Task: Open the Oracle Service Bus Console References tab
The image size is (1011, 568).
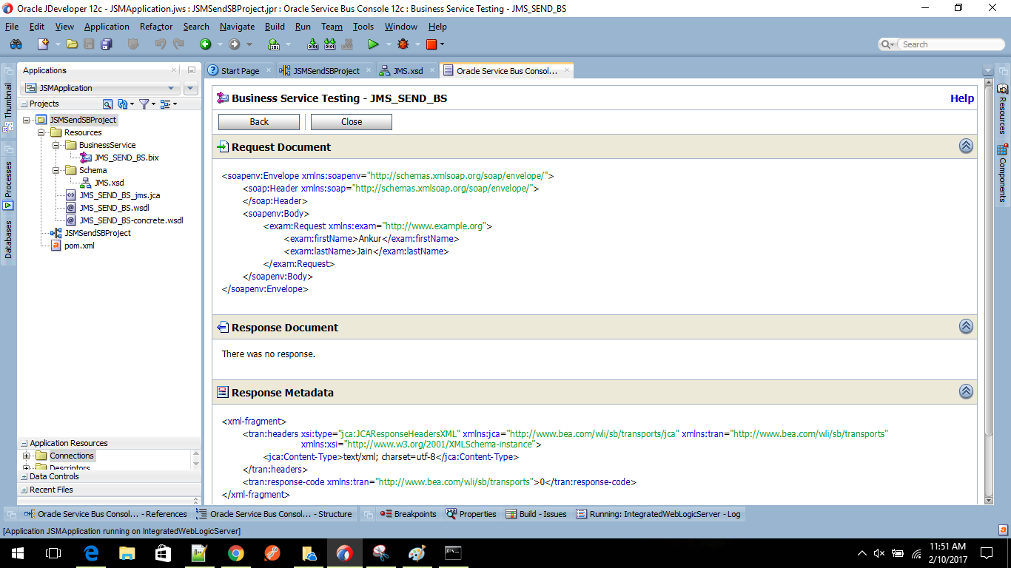Action: pyautogui.click(x=105, y=514)
